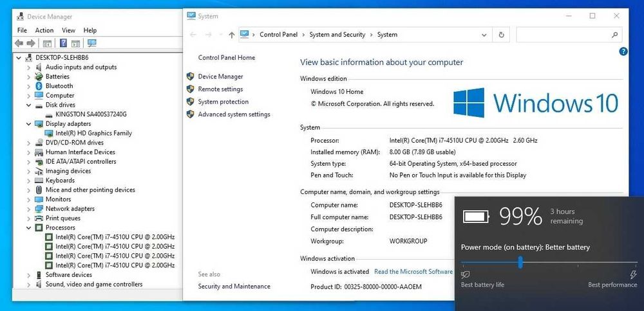Screen dimensions: 644x311
Task: Click the Refresh button next to address bar
Action: pyautogui.click(x=501, y=35)
